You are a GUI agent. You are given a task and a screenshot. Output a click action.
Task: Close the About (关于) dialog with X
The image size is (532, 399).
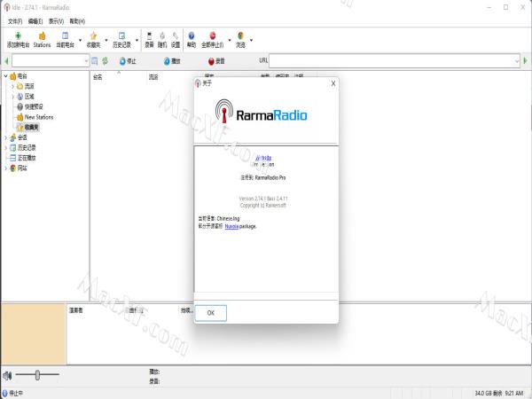point(333,83)
